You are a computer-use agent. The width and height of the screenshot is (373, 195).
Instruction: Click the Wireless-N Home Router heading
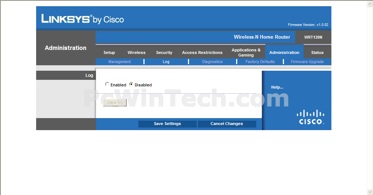click(262, 37)
